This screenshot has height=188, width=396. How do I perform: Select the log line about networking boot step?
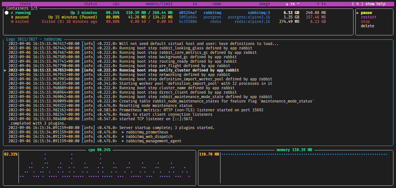click(119, 74)
